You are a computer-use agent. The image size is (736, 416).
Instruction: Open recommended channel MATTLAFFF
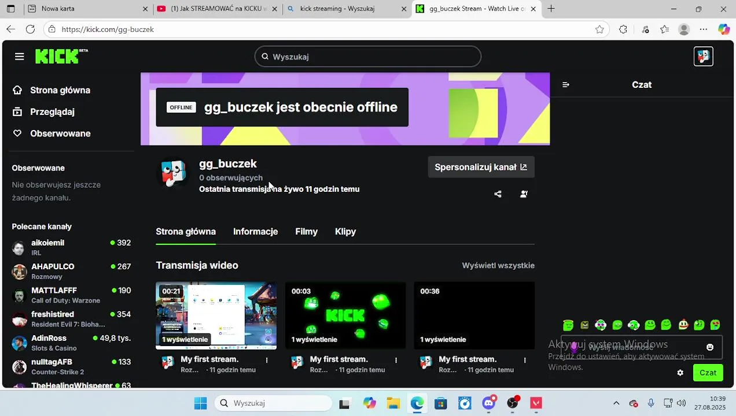pos(71,295)
